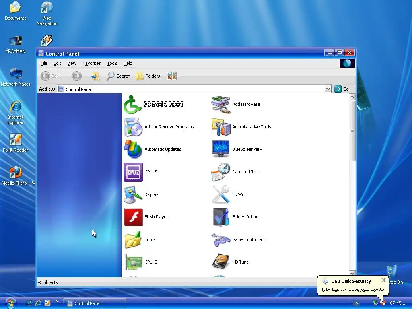Open HD Tune hard disk icon
The height and width of the screenshot is (309, 412).
click(221, 262)
